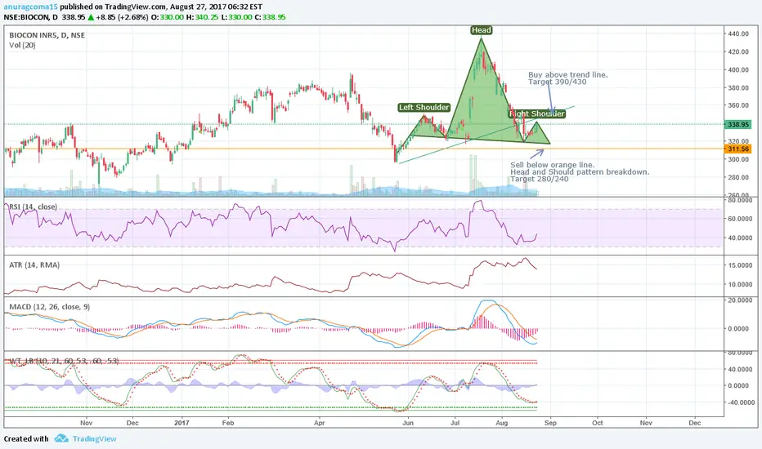Viewport: 762px width, 449px height.
Task: Click the Sep time axis label
Action: [x=550, y=423]
